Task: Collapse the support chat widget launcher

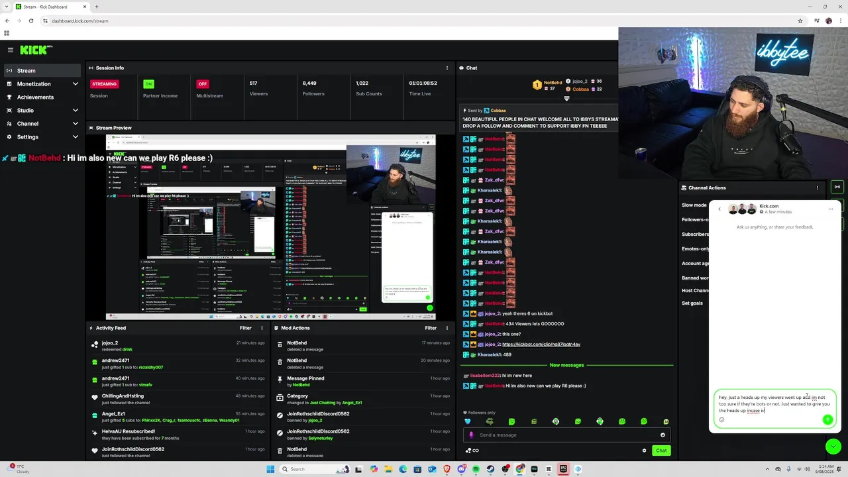Action: click(833, 447)
